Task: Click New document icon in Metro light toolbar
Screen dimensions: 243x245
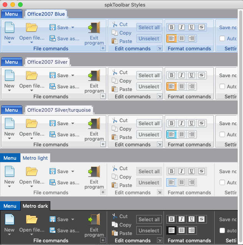Action: click(x=10, y=171)
